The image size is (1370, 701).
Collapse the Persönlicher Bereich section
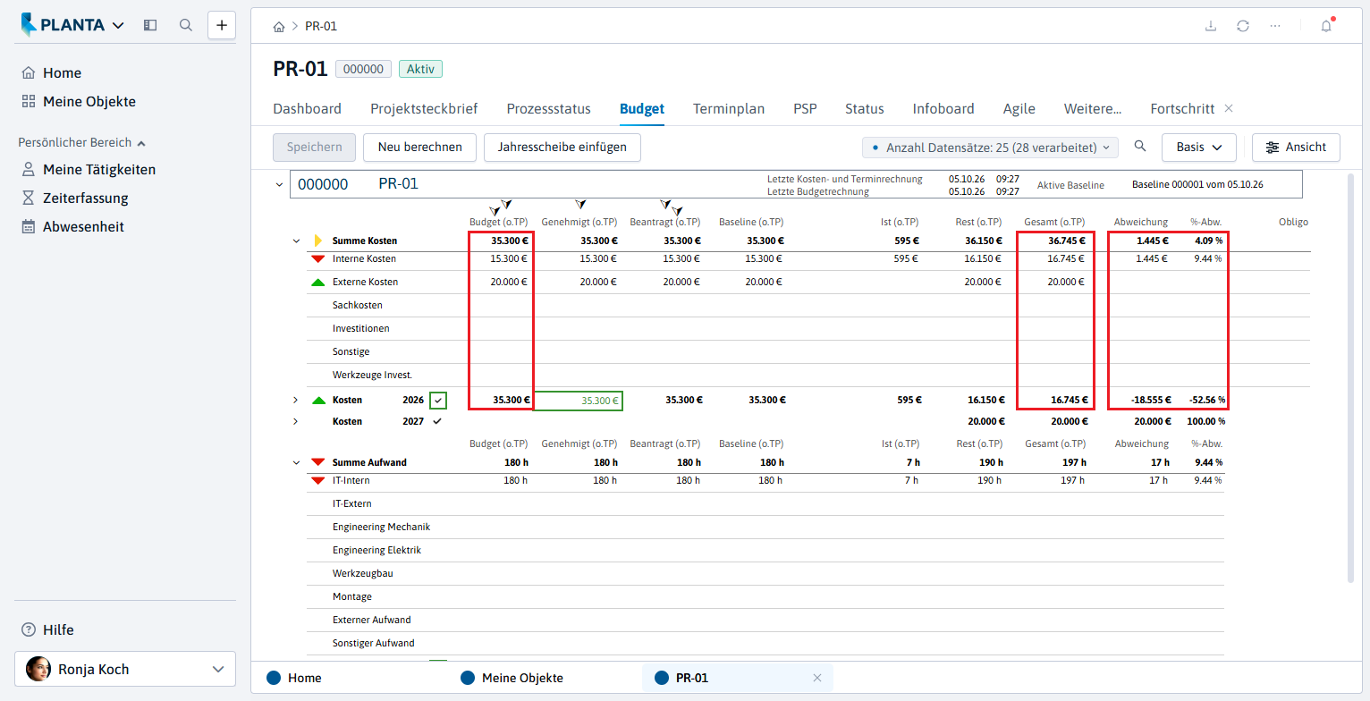pyautogui.click(x=141, y=142)
